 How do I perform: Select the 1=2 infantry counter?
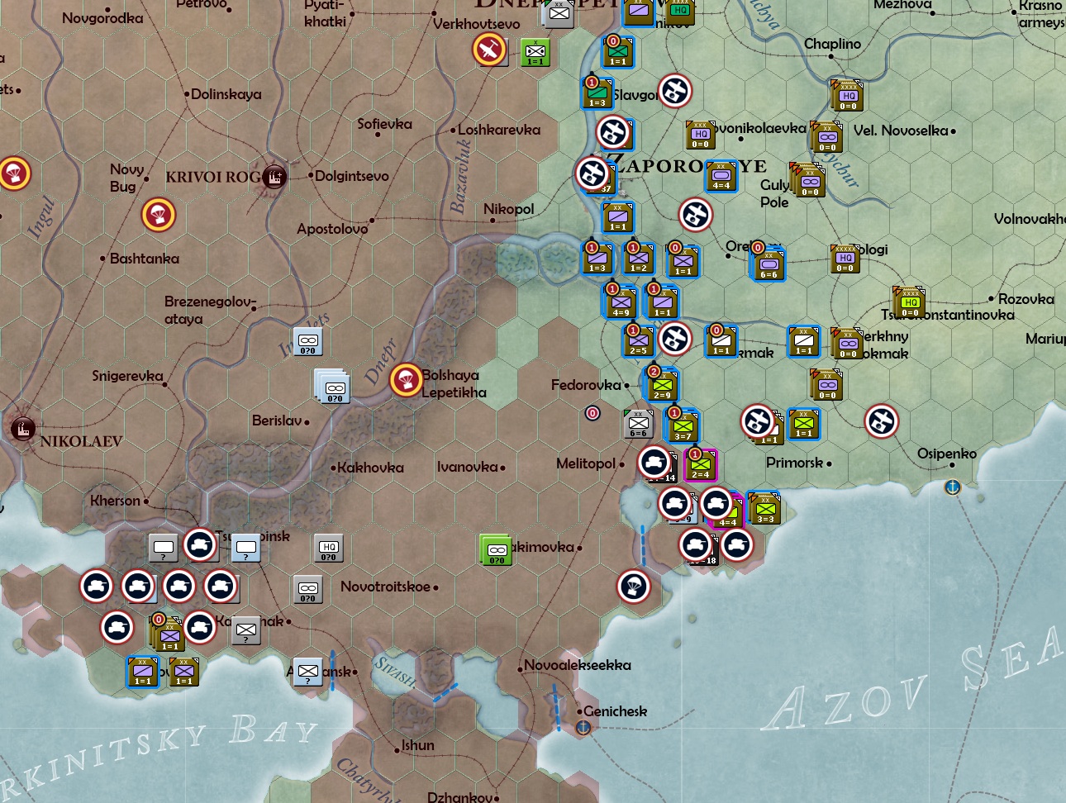638,259
